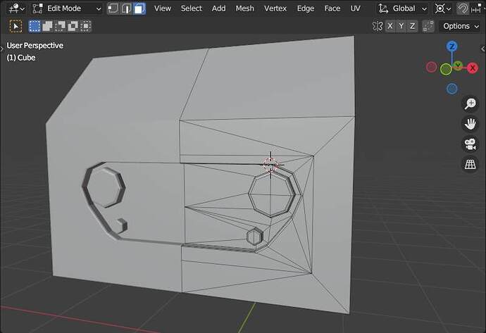The height and width of the screenshot is (333, 486).
Task: Open the Edit Mode dropdown
Action: point(67,8)
